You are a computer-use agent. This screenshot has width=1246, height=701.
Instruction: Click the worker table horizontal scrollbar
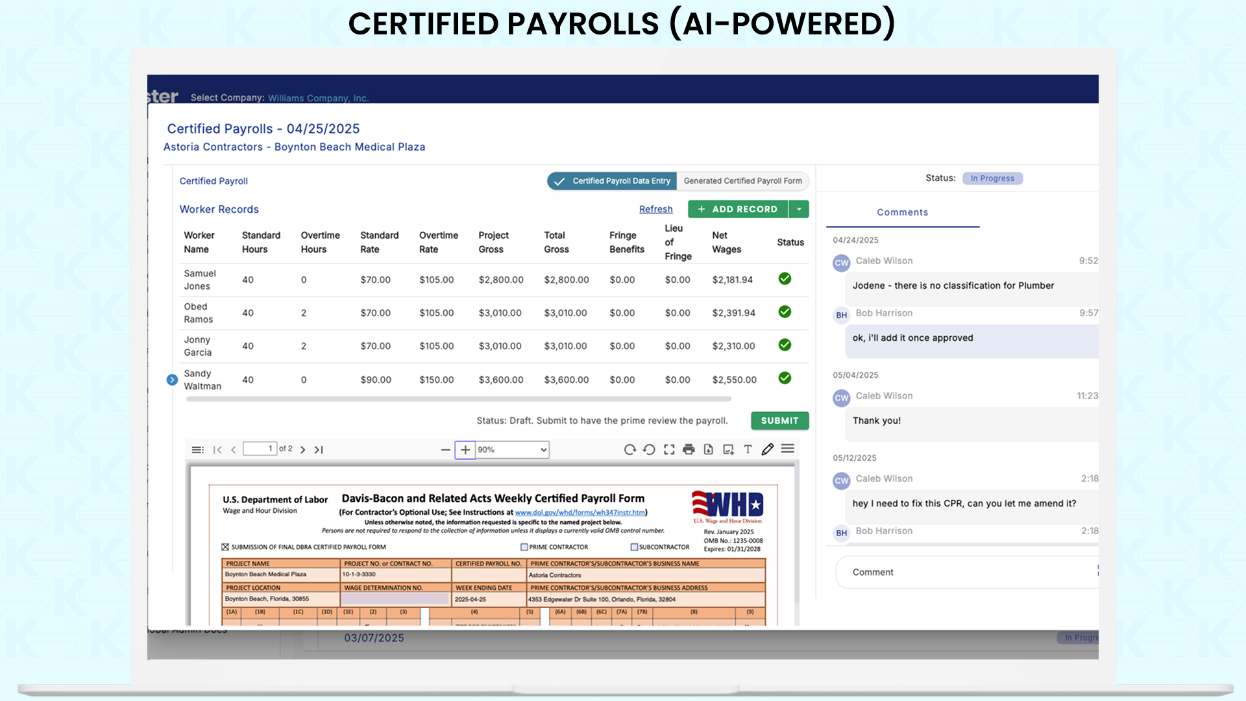click(x=458, y=399)
